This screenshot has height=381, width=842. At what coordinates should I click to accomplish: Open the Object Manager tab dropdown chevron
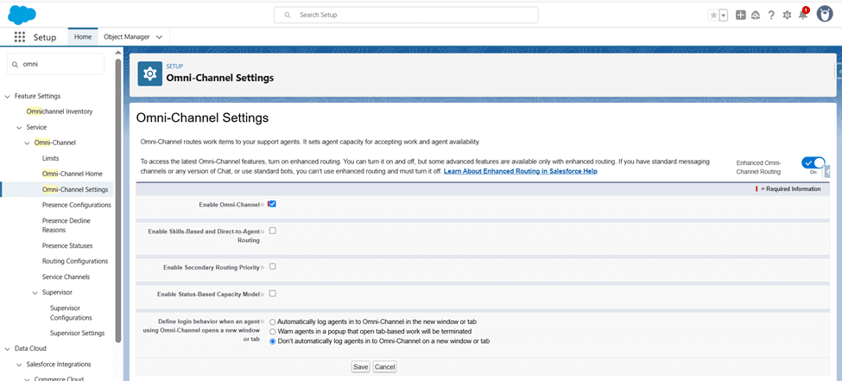click(x=159, y=37)
